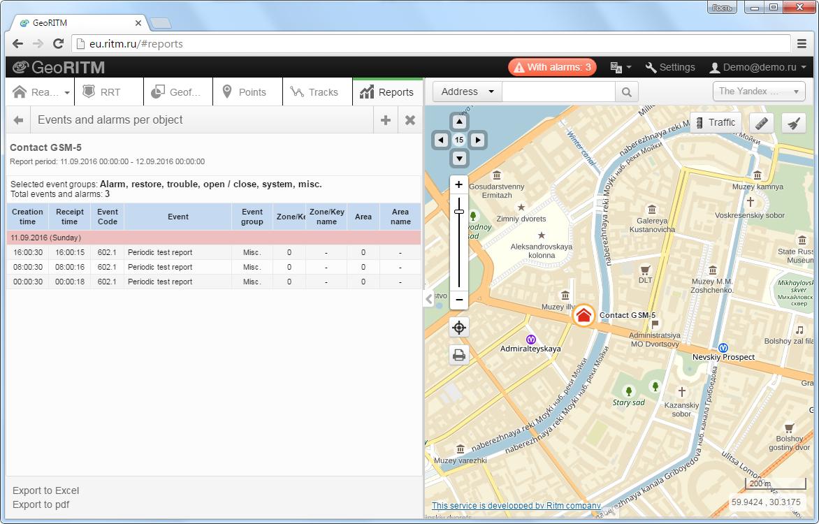Select the 16:00:30 creation time cell
The height and width of the screenshot is (524, 819).
[28, 252]
